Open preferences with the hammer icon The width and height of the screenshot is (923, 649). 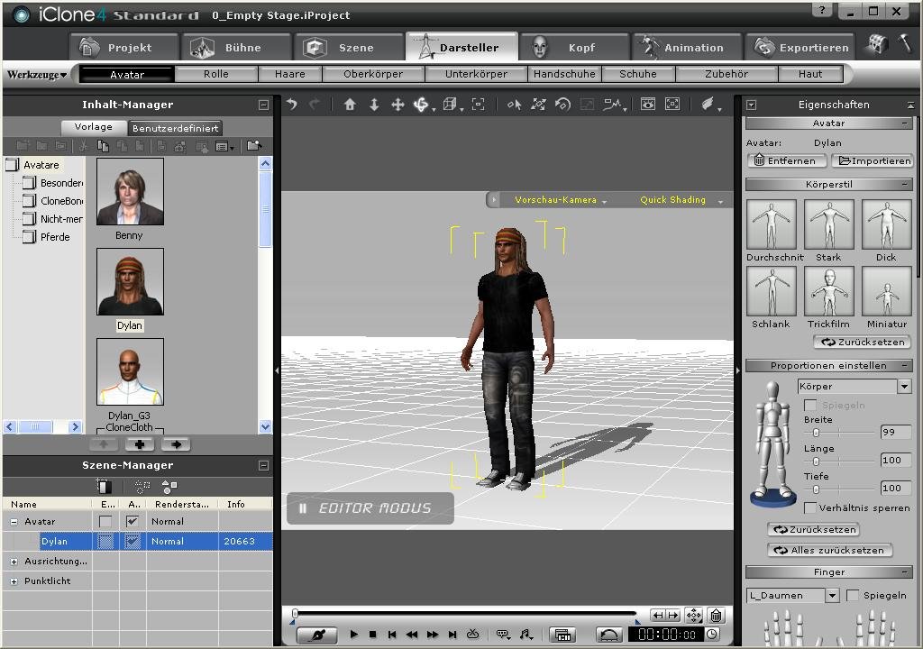(903, 43)
